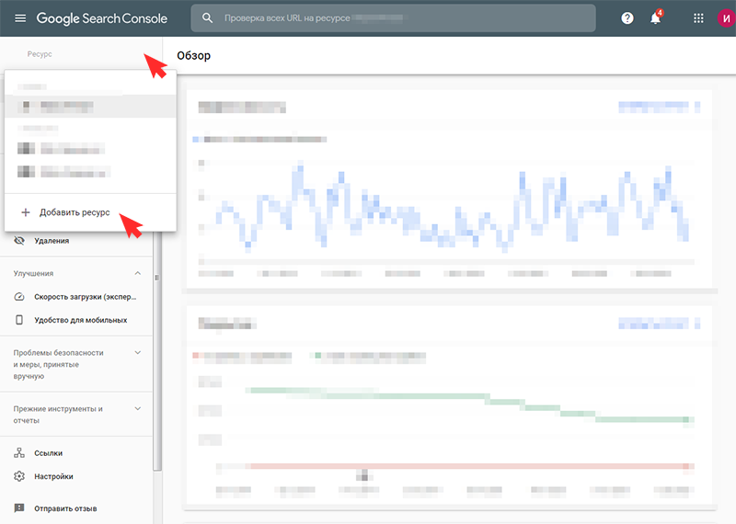
Task: Click the Ссылки sitemap icon
Action: click(19, 452)
